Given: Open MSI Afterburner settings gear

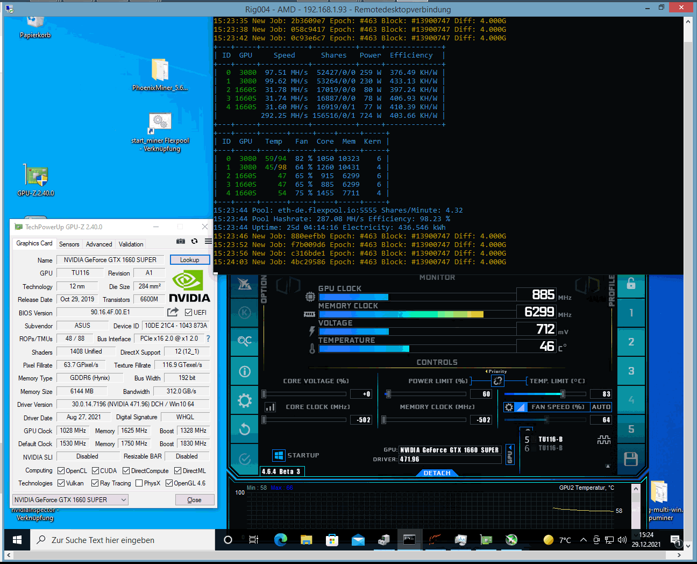Looking at the screenshot, I should point(245,400).
